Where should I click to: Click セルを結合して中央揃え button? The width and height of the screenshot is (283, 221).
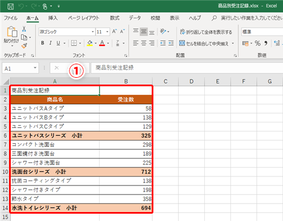(204, 43)
